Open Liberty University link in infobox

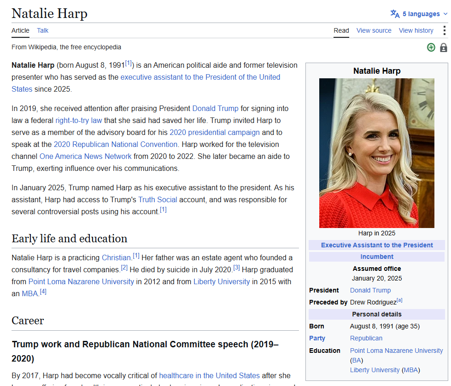click(x=375, y=370)
